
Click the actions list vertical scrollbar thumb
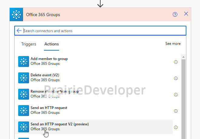[x=183, y=99]
